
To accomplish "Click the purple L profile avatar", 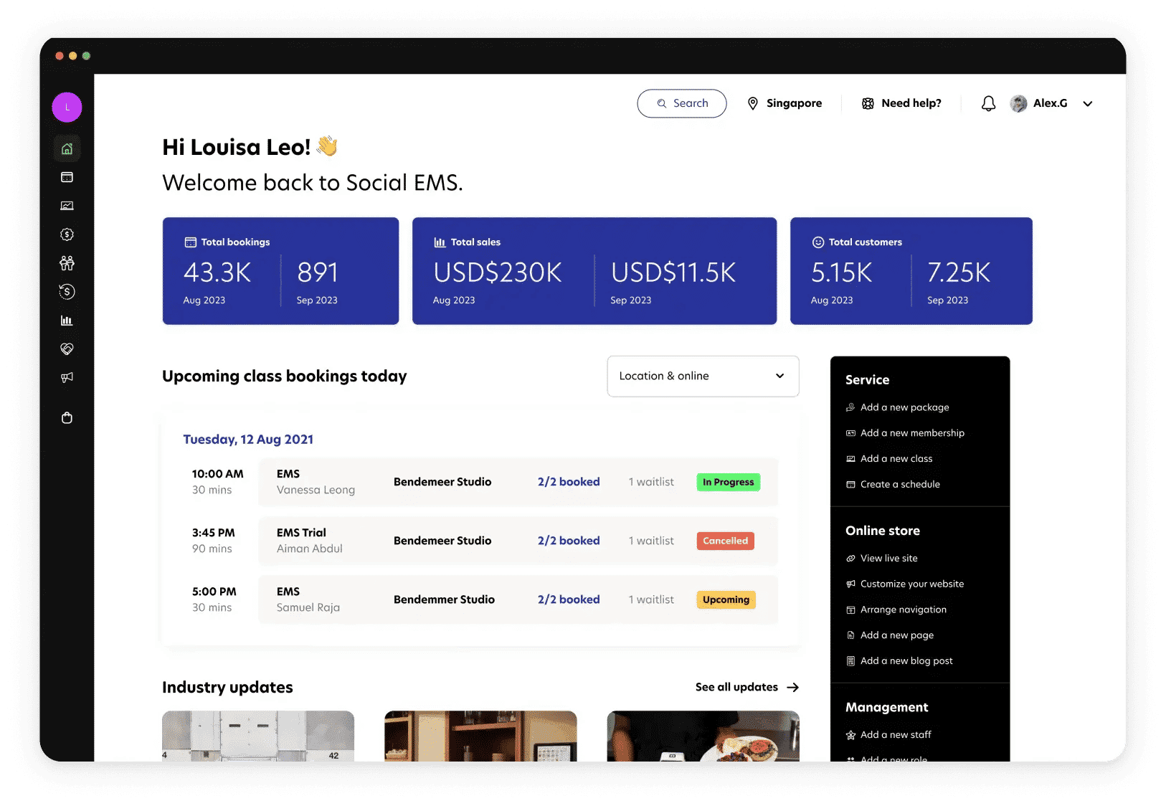I will (67, 108).
